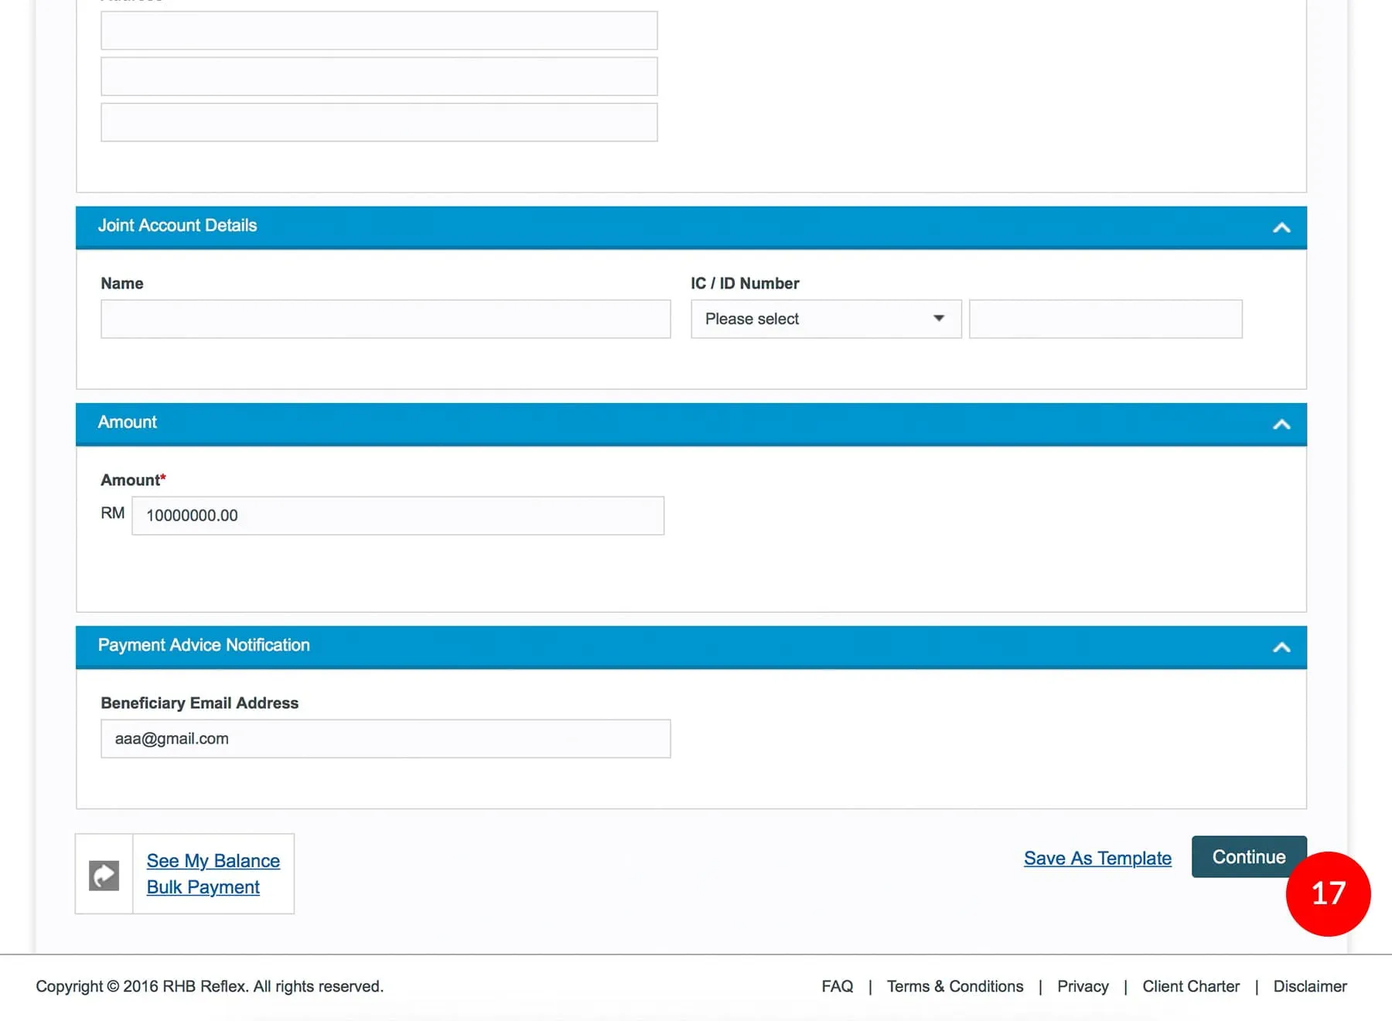Click the second address line field

pyautogui.click(x=379, y=76)
